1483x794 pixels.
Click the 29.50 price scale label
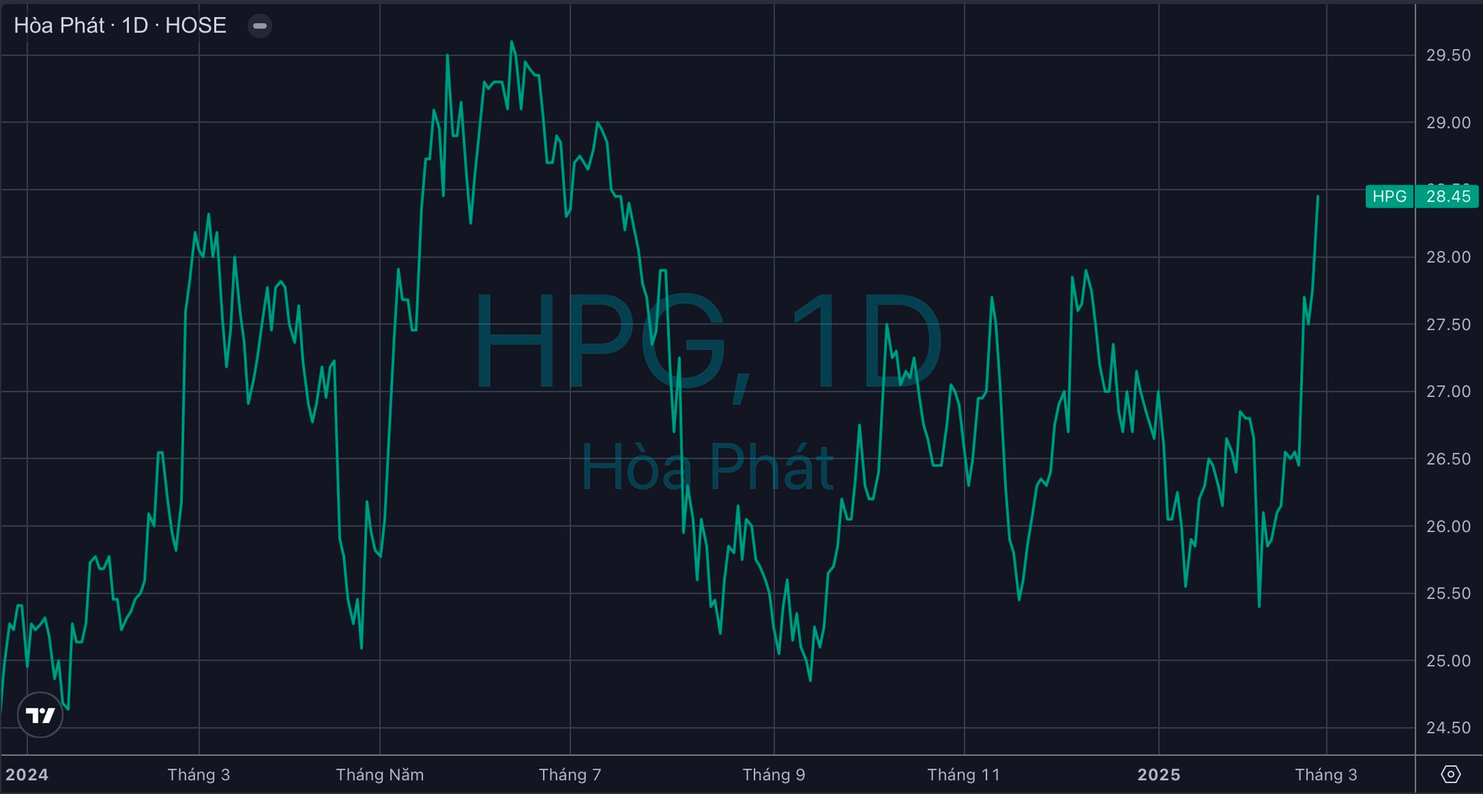[1448, 56]
